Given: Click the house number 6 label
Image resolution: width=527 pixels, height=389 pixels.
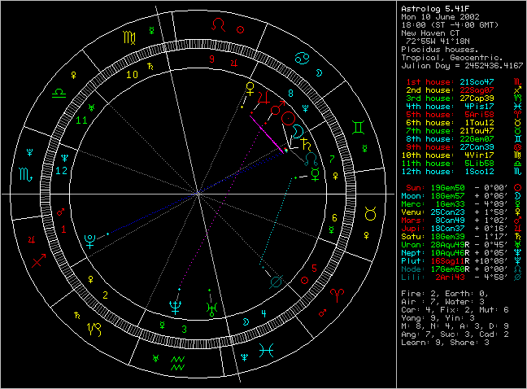Looking at the screenshot, I should tap(334, 217).
